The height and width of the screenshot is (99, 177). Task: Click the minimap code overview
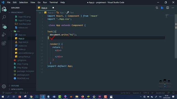168,16
